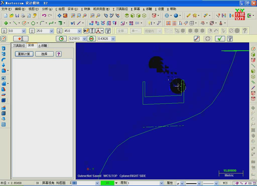Open the X value dropdown
Viewport: 257px width, 186px height.
pyautogui.click(x=24, y=31)
